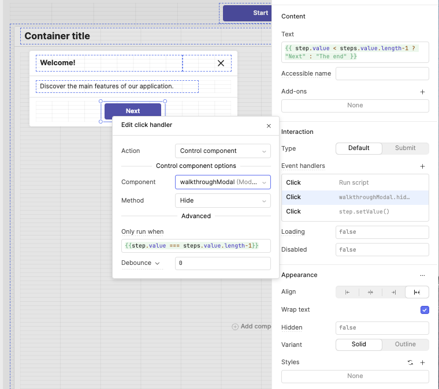The height and width of the screenshot is (389, 439).
Task: Close the walkthrough modal with X icon
Action: tap(221, 63)
